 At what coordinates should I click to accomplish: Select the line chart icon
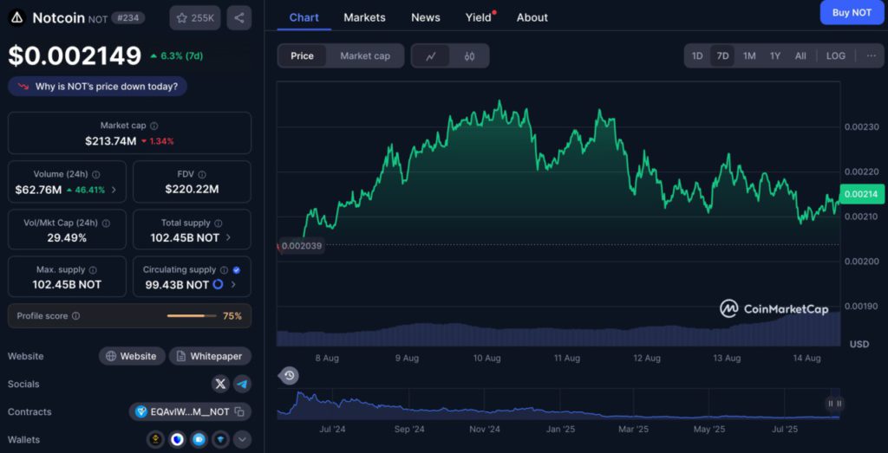click(x=431, y=56)
